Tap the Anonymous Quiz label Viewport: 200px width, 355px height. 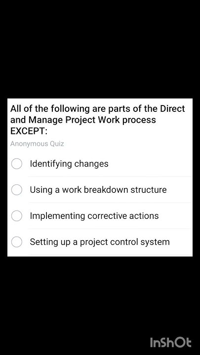37,144
